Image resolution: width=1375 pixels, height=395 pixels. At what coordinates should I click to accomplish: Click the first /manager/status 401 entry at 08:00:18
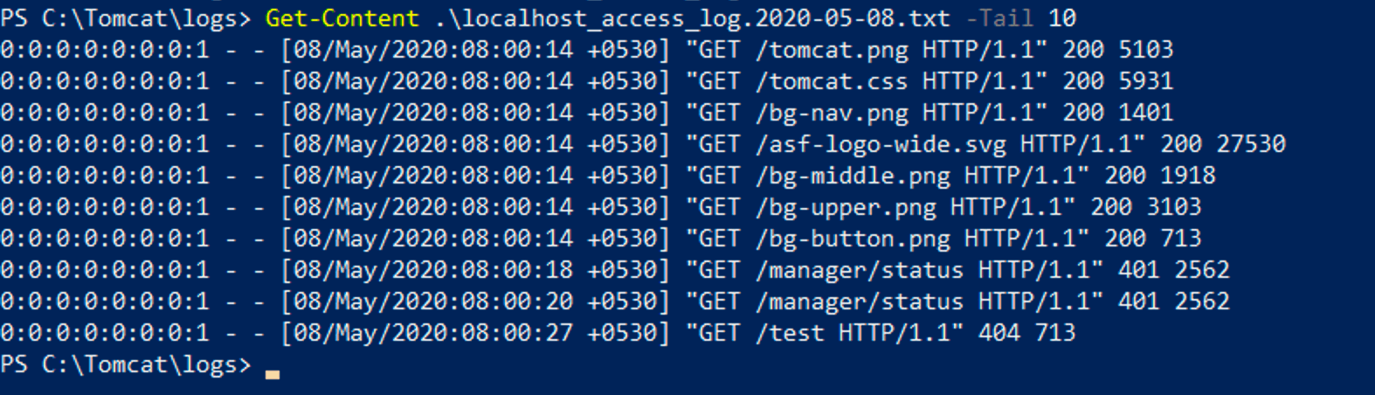615,270
